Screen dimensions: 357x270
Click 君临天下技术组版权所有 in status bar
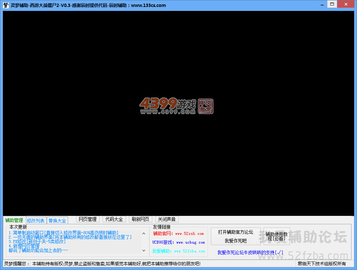coord(322,264)
